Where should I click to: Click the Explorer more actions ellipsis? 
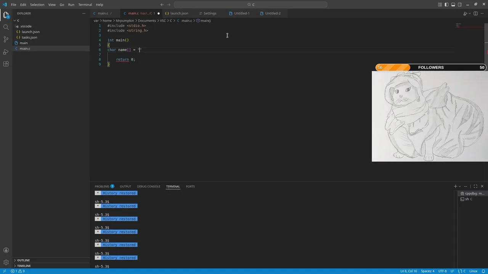[84, 13]
